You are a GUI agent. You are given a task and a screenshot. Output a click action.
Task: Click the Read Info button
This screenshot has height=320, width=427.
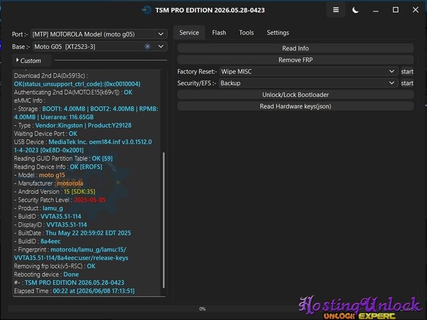pos(296,48)
